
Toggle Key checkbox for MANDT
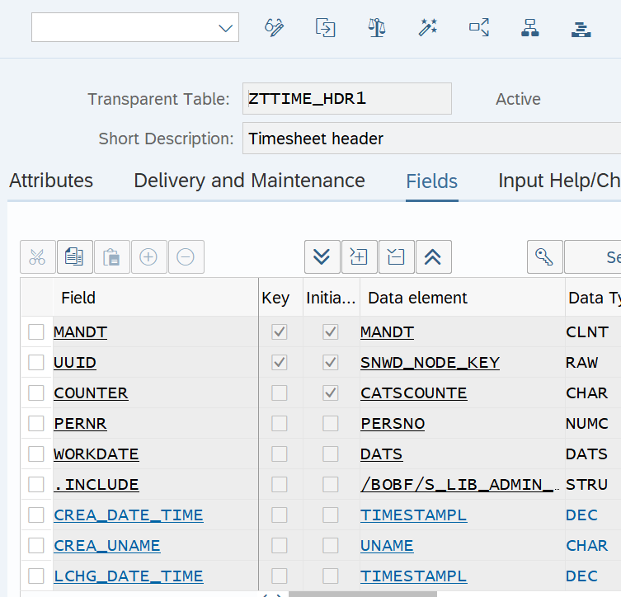click(280, 331)
